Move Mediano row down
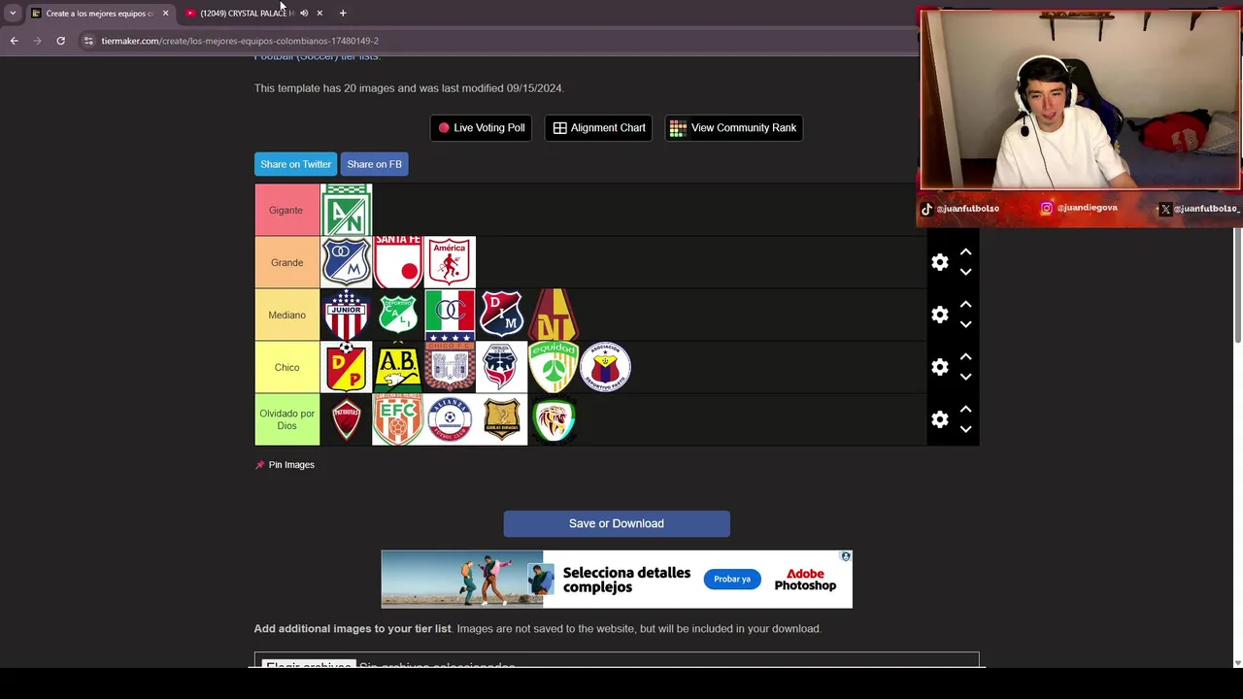The height and width of the screenshot is (699, 1243). 965,325
